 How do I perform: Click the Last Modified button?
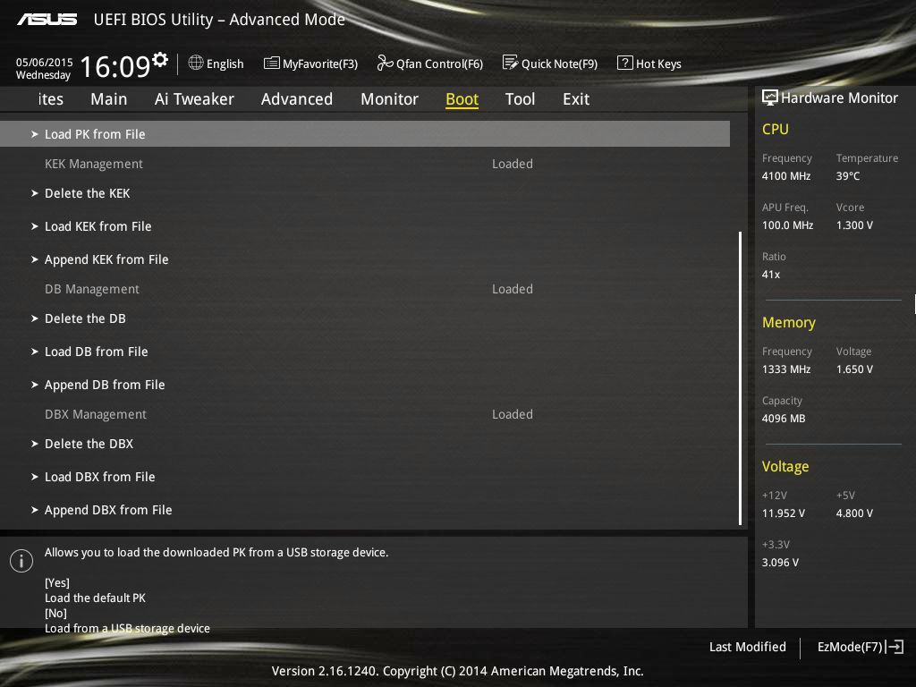pyautogui.click(x=747, y=647)
